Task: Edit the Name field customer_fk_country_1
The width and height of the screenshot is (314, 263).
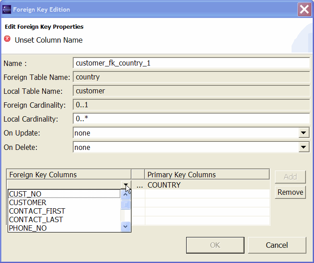Action: 191,63
